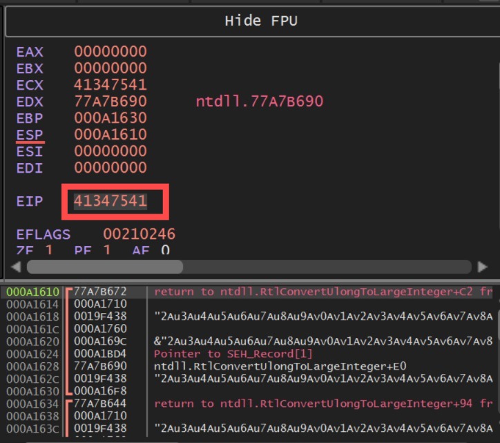Viewport: 500px width, 443px height.
Task: Click the EBP value 000A1630
Action: [110, 118]
